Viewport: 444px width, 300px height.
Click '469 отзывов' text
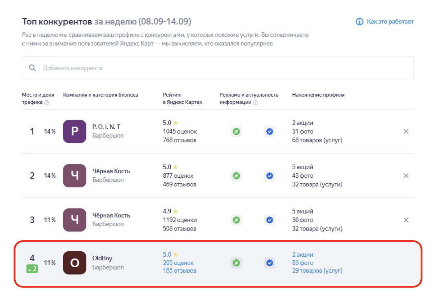[x=179, y=185]
